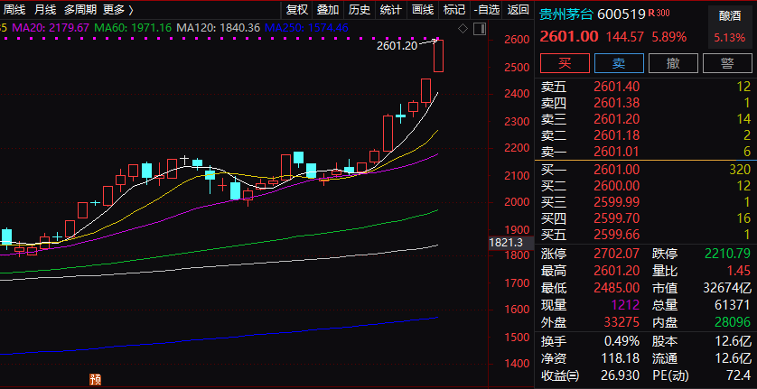Click the 警 price alert button
This screenshot has width=757, height=389.
click(x=727, y=63)
